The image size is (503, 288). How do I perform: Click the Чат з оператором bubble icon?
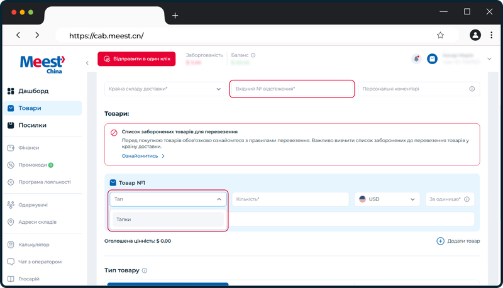[11, 262]
